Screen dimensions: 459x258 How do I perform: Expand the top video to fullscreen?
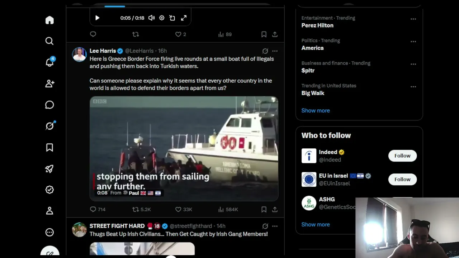pos(184,18)
